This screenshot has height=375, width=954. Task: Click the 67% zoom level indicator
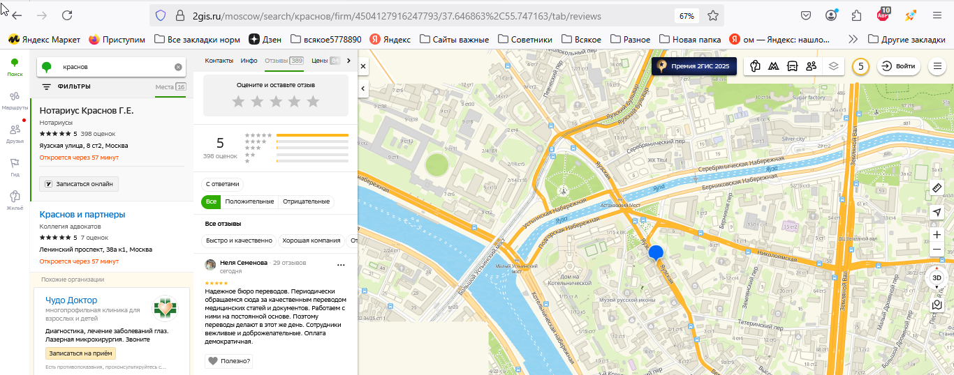(x=687, y=15)
